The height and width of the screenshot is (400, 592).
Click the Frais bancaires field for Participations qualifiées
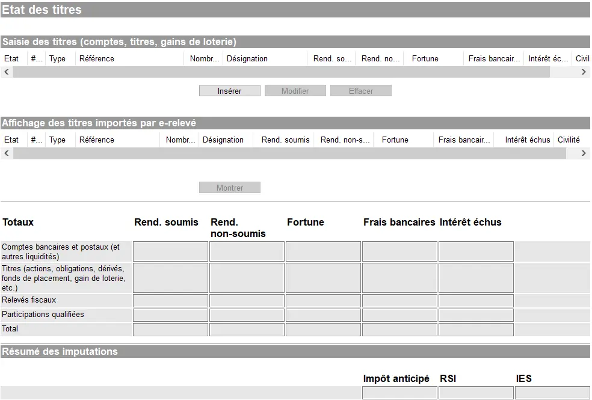coord(399,314)
